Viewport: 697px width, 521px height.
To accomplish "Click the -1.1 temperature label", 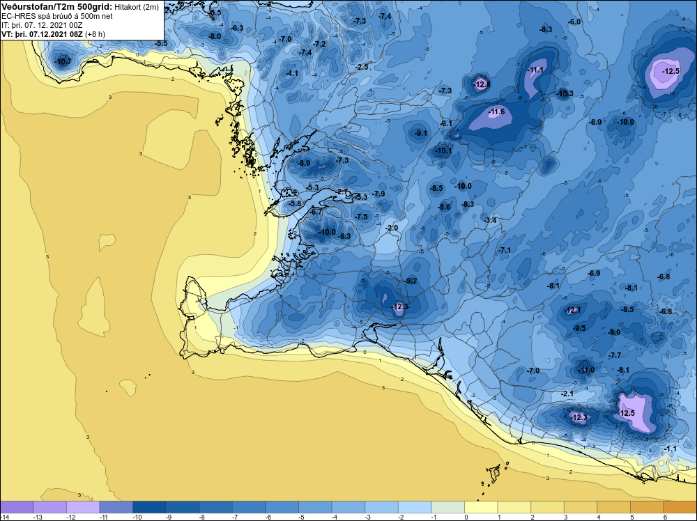I will [671, 449].
